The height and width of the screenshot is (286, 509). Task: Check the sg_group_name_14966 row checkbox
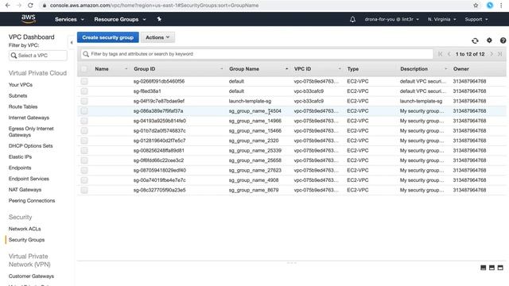click(84, 121)
